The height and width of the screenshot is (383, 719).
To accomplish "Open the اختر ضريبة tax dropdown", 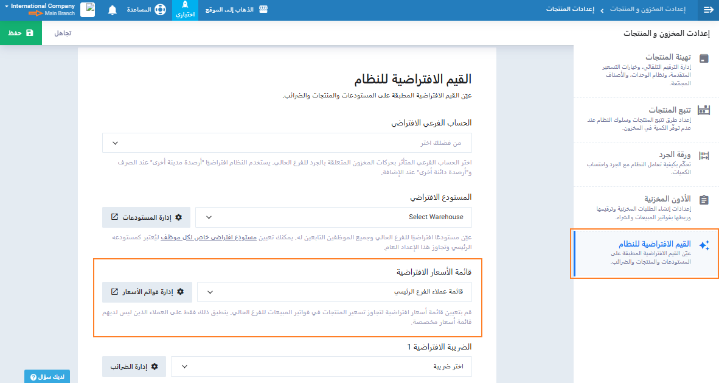I will pos(321,367).
